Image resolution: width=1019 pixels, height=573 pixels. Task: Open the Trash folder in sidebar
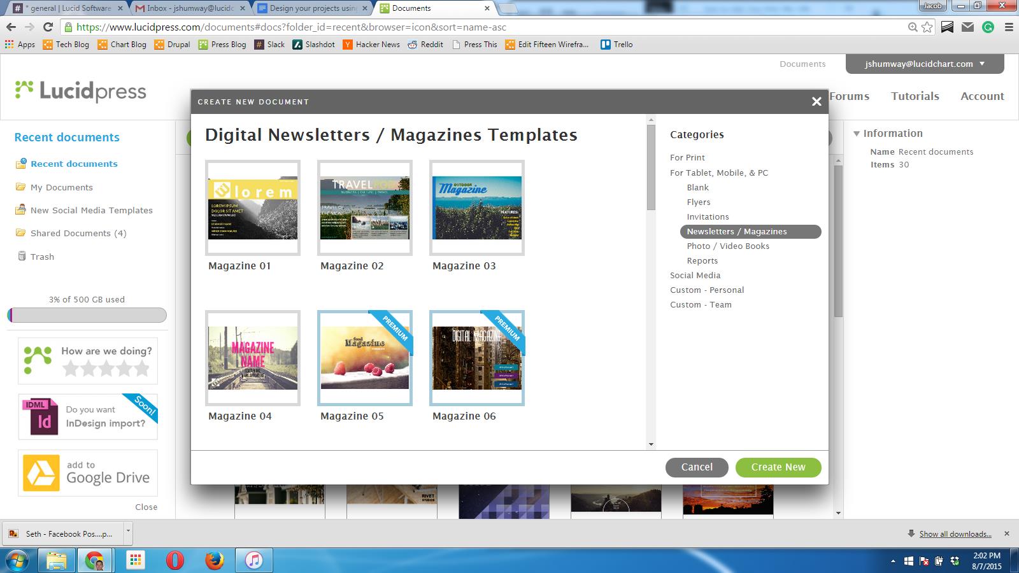pyautogui.click(x=42, y=257)
